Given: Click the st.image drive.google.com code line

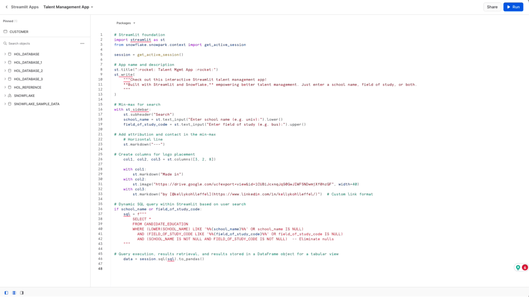Looking at the screenshot, I should click(246, 184).
